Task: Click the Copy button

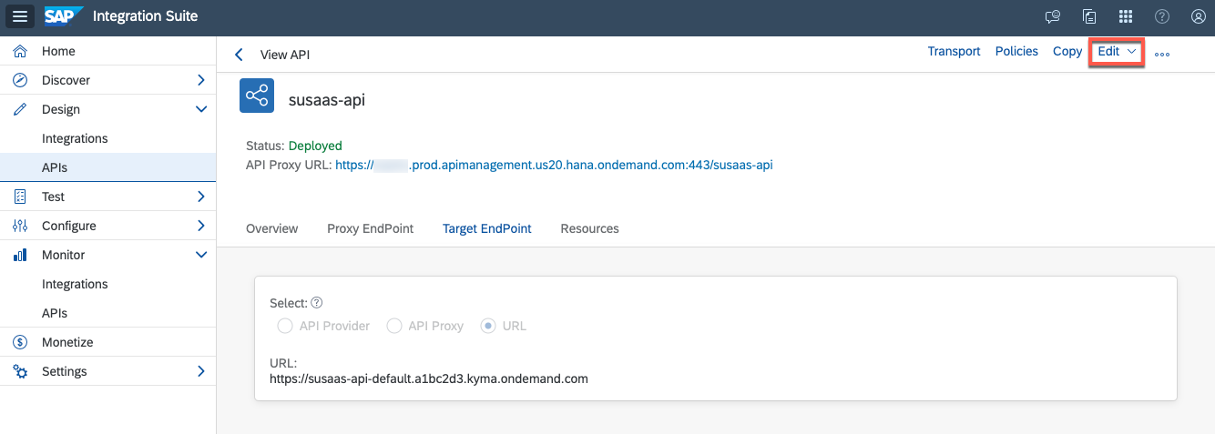Action: coord(1067,52)
